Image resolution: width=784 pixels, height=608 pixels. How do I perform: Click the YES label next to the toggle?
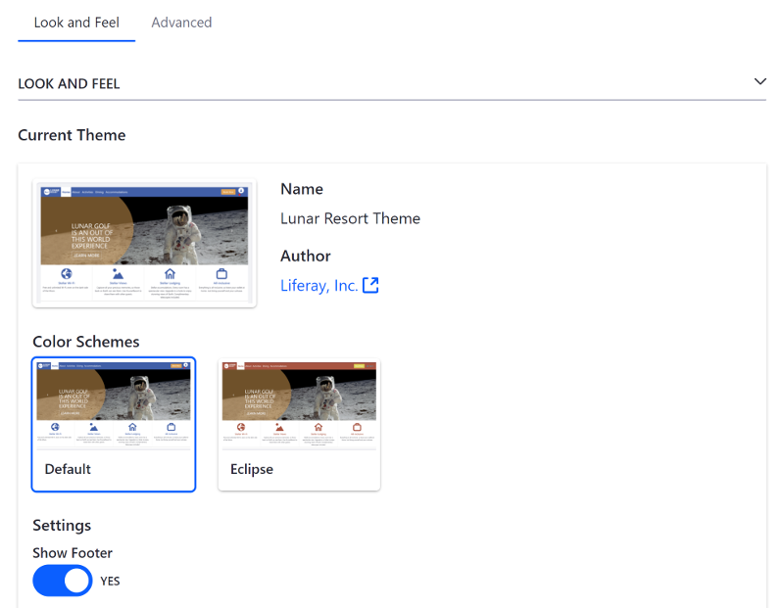tap(110, 581)
